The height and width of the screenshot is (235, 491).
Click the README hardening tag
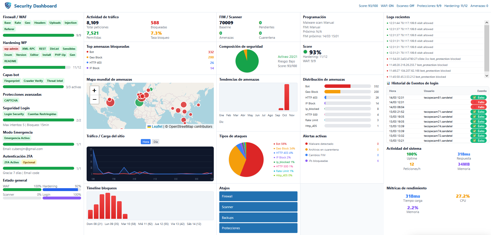10,61
